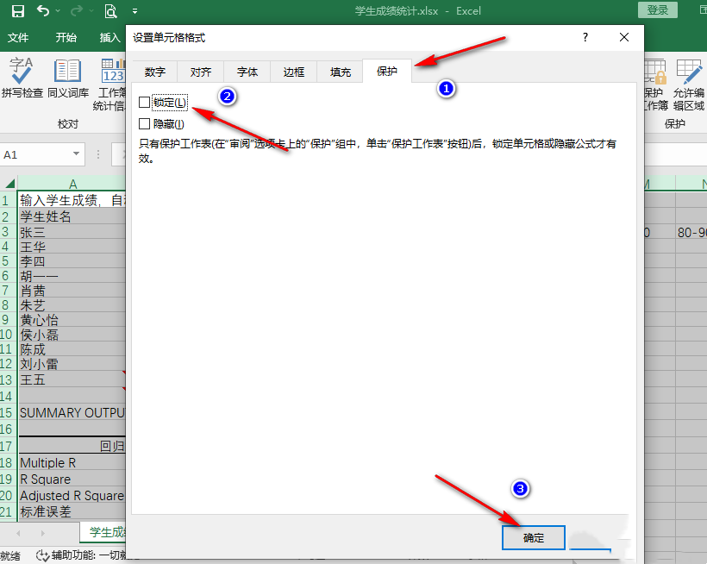
Task: Click cell containing 张三
Action: pos(72,232)
